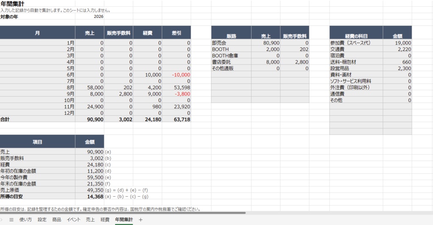Select the 年間集計 sheet tab
Viewport: 433px width, 225px height.
[x=124, y=220]
